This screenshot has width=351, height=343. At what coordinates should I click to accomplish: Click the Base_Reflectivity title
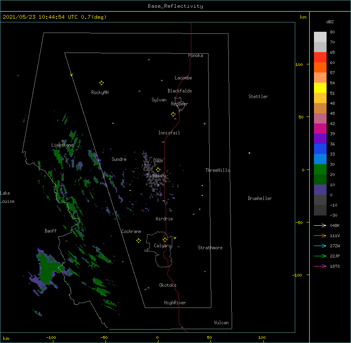click(175, 6)
